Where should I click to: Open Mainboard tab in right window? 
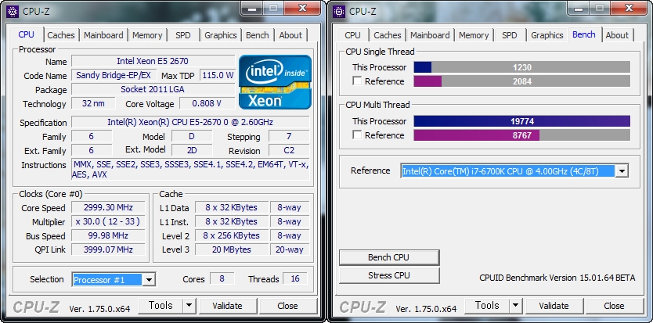(430, 35)
